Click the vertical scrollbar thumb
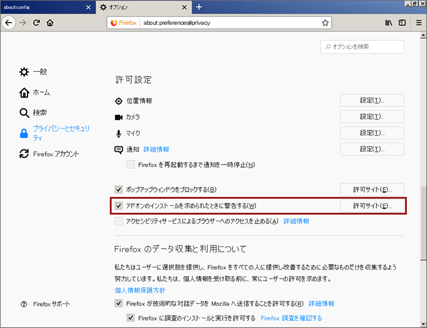Image resolution: width=427 pixels, height=328 pixels. [423, 223]
